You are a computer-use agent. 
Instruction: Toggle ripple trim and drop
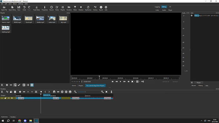pyautogui.click(x=62, y=92)
